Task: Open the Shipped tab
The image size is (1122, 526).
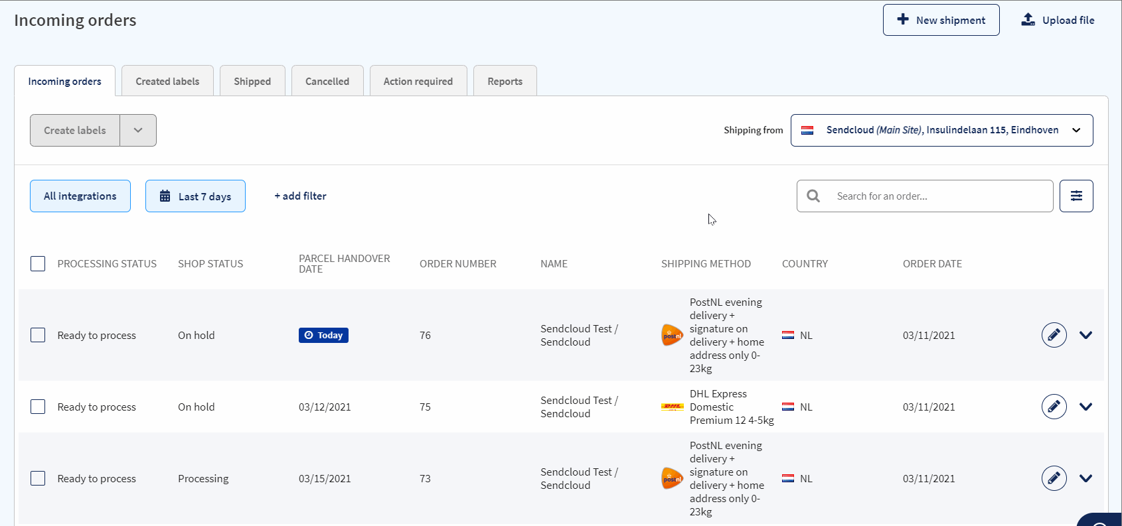Action: 252,81
